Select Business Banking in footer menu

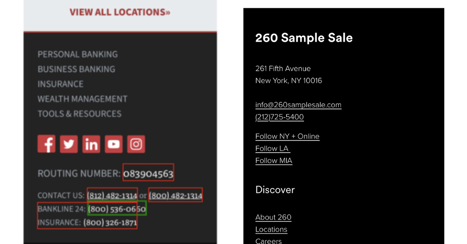[x=76, y=69]
